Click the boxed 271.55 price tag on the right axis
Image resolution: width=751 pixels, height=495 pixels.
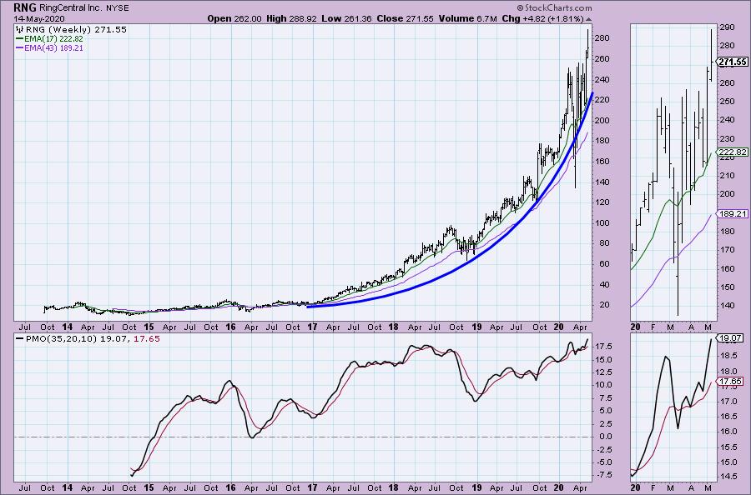733,62
